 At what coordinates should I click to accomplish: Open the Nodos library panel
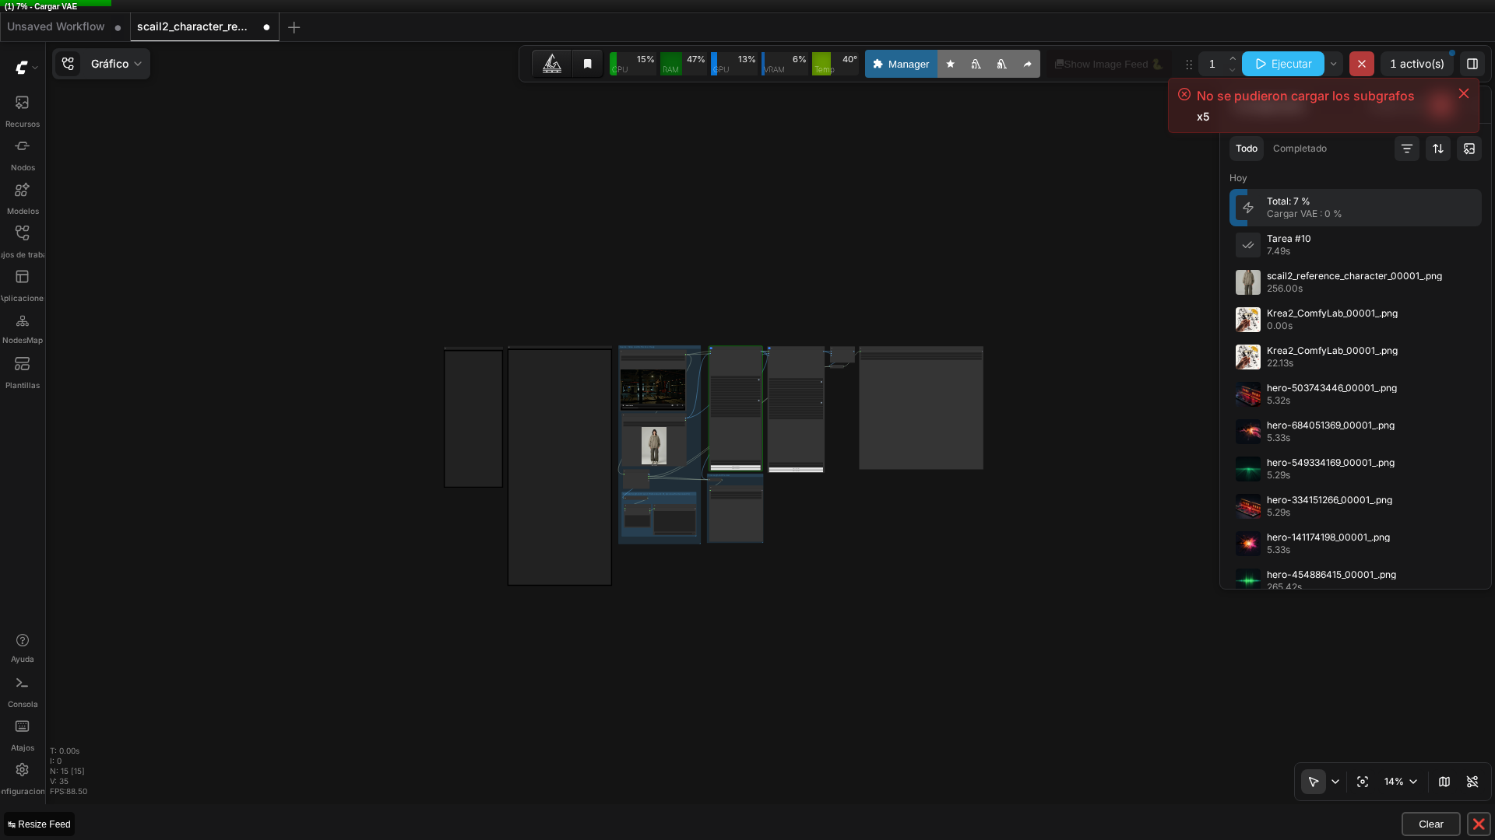(x=22, y=154)
